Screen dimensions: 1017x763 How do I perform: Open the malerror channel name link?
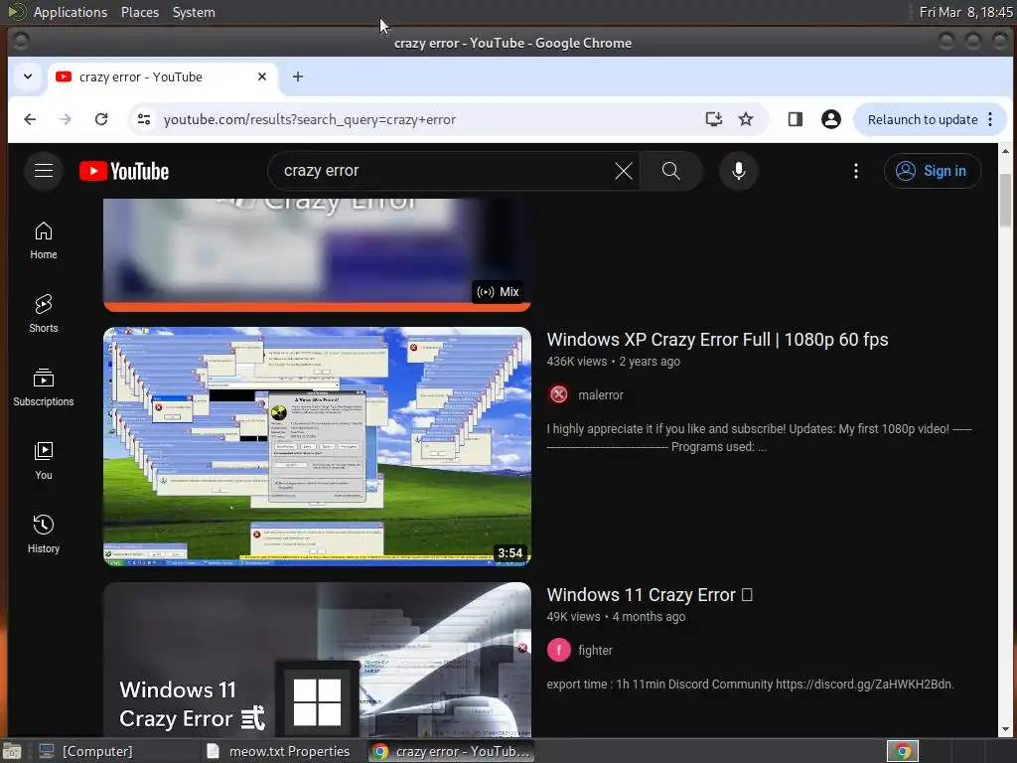[601, 394]
